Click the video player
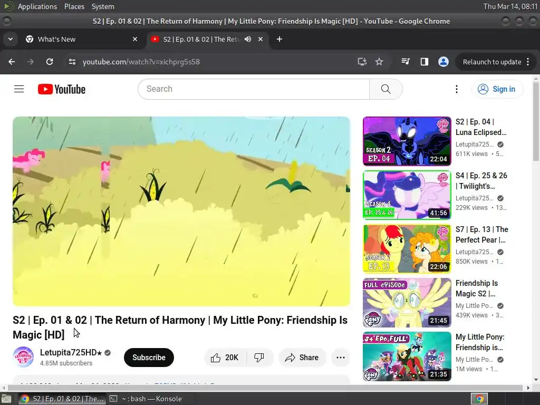 pyautogui.click(x=181, y=211)
